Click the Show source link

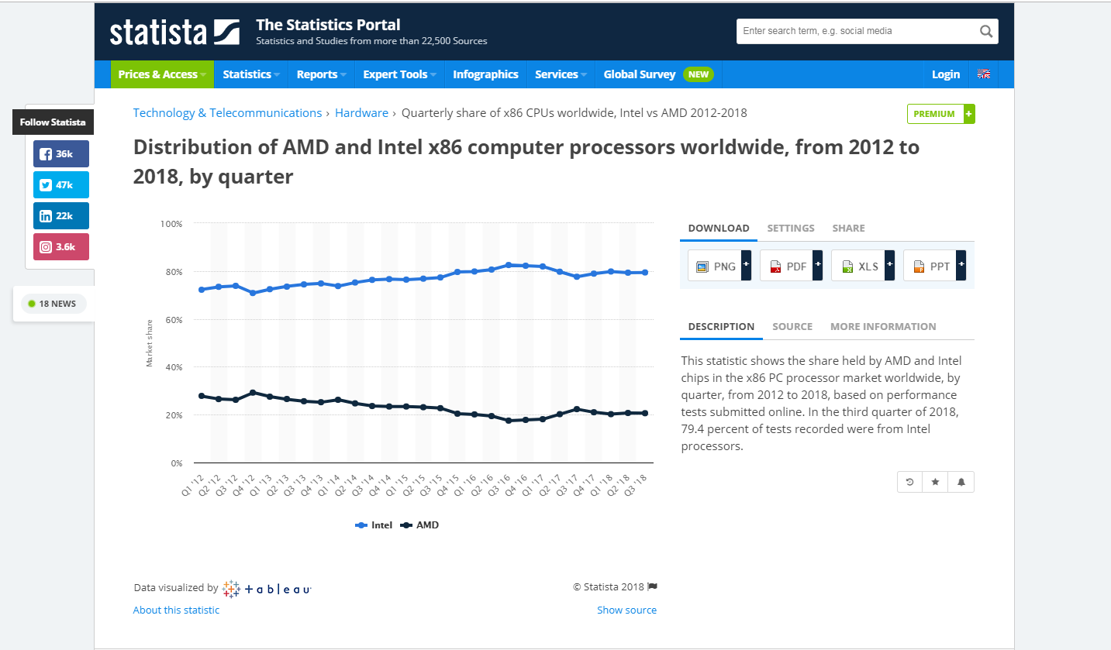(626, 610)
